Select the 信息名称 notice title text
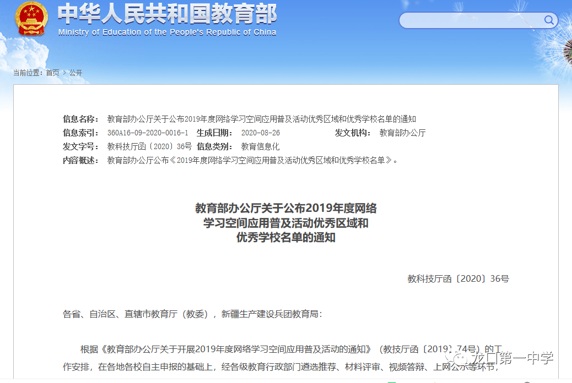 [x=262, y=119]
